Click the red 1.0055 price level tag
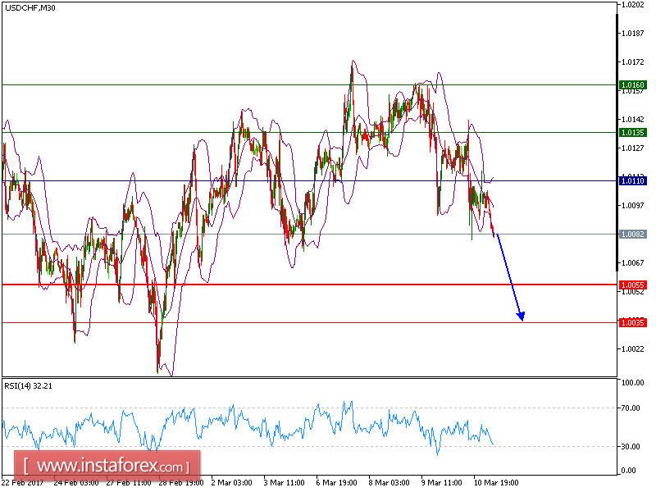 632,285
